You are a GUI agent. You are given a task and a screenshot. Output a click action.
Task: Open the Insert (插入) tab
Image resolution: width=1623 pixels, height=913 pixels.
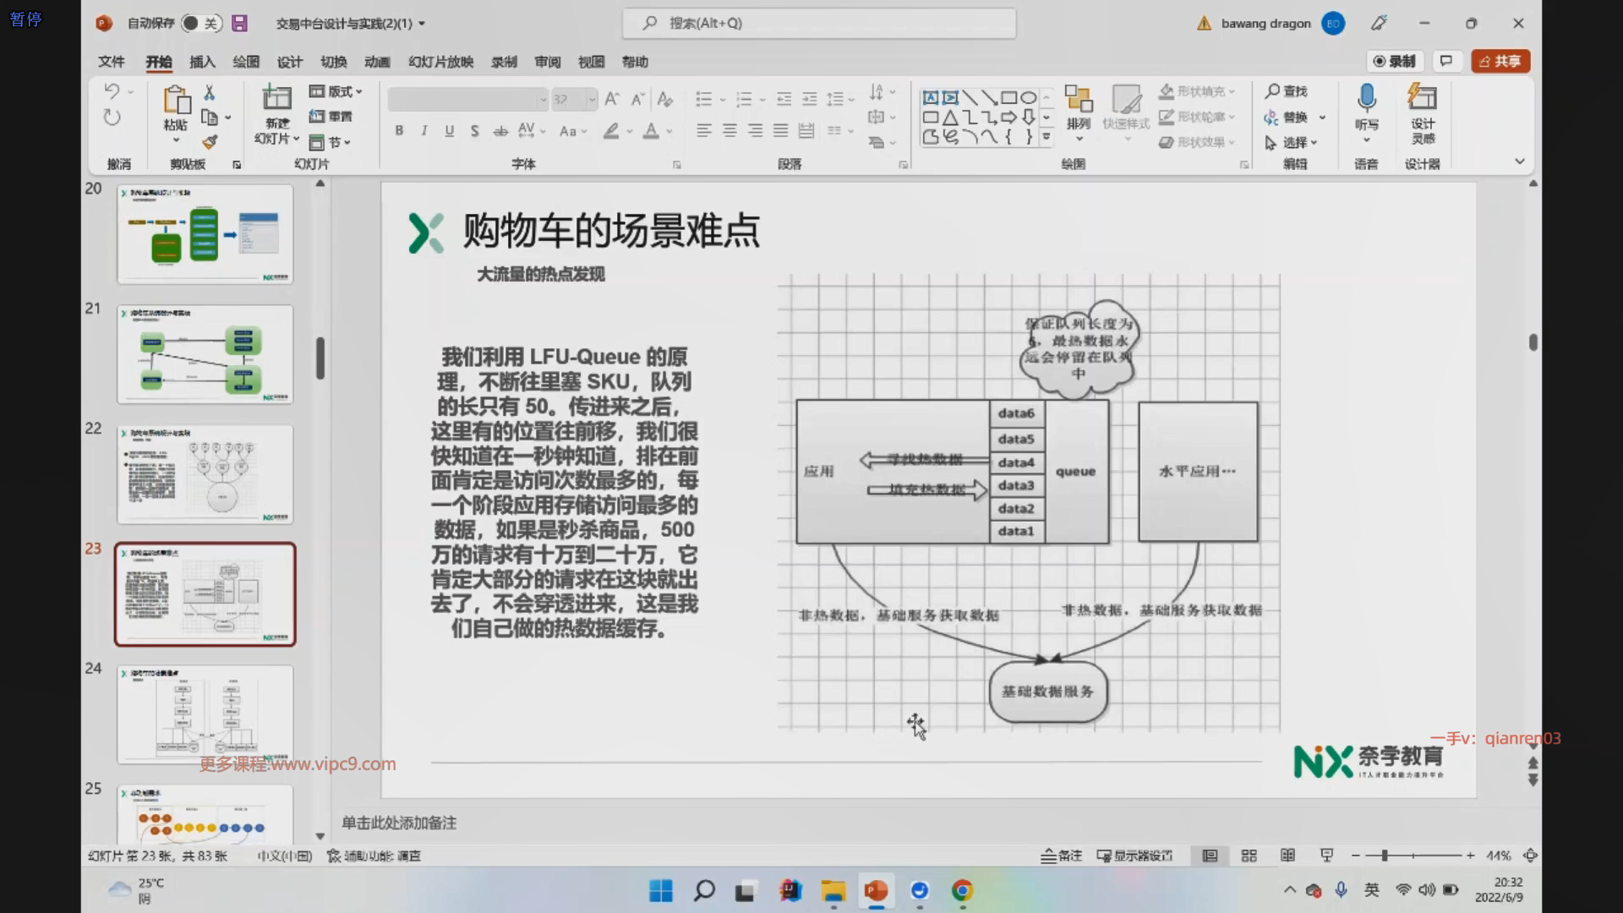pos(202,62)
